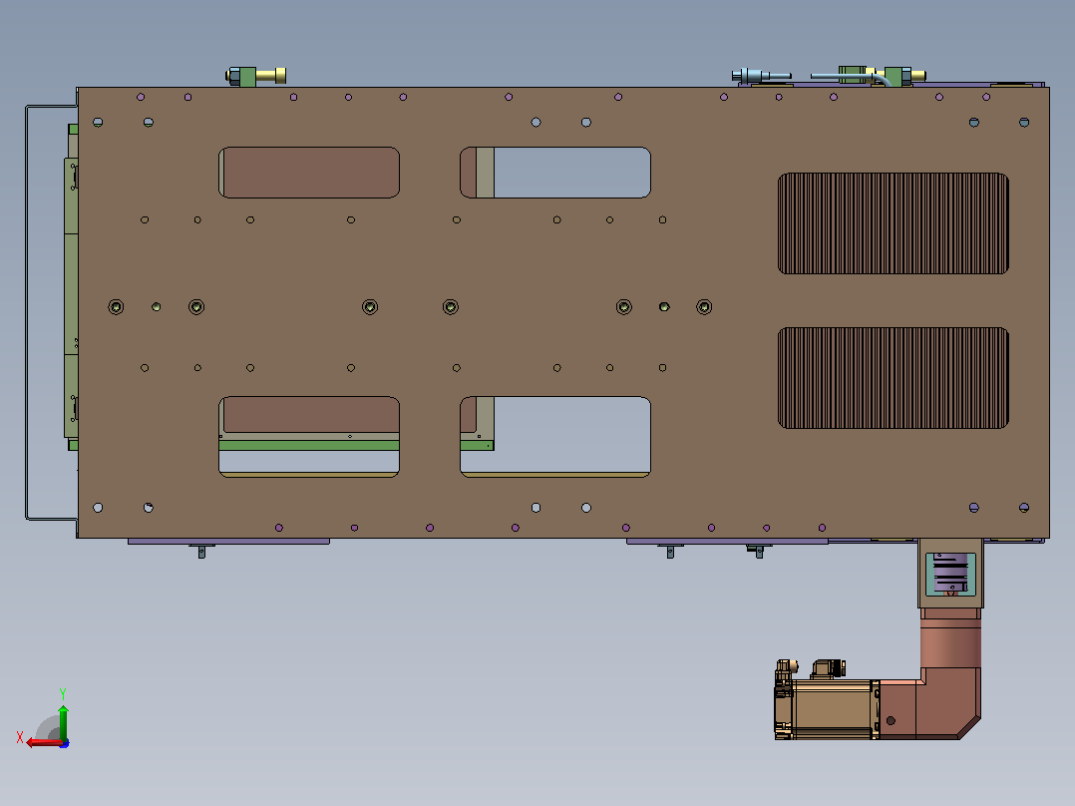Screen dimensions: 1075x806
Task: Click the upper-left rounded rectangular cutout
Action: pos(309,173)
